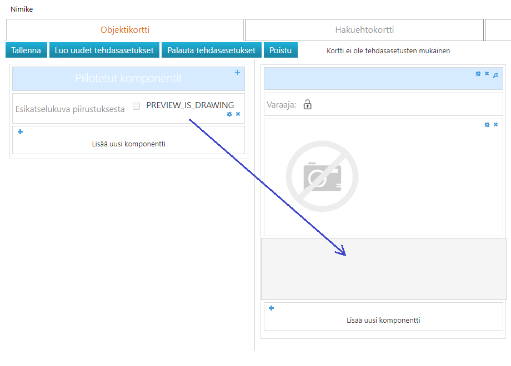The height and width of the screenshot is (366, 511).
Task: Toggle the PREVIEW_IS_DRAWING checkbox
Action: 136,106
